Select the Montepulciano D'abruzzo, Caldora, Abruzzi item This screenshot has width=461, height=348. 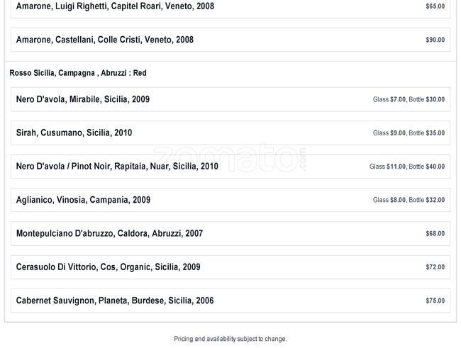(109, 233)
